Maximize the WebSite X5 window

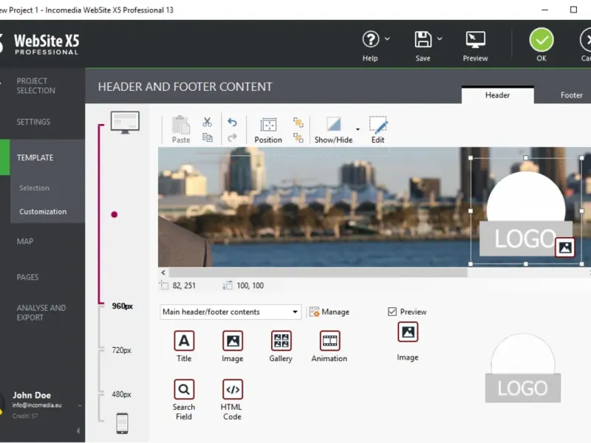(573, 10)
